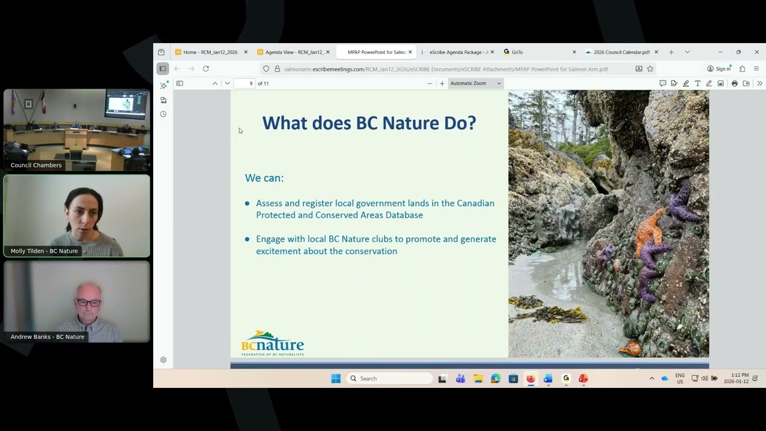Go to the previous PDF page

point(215,83)
